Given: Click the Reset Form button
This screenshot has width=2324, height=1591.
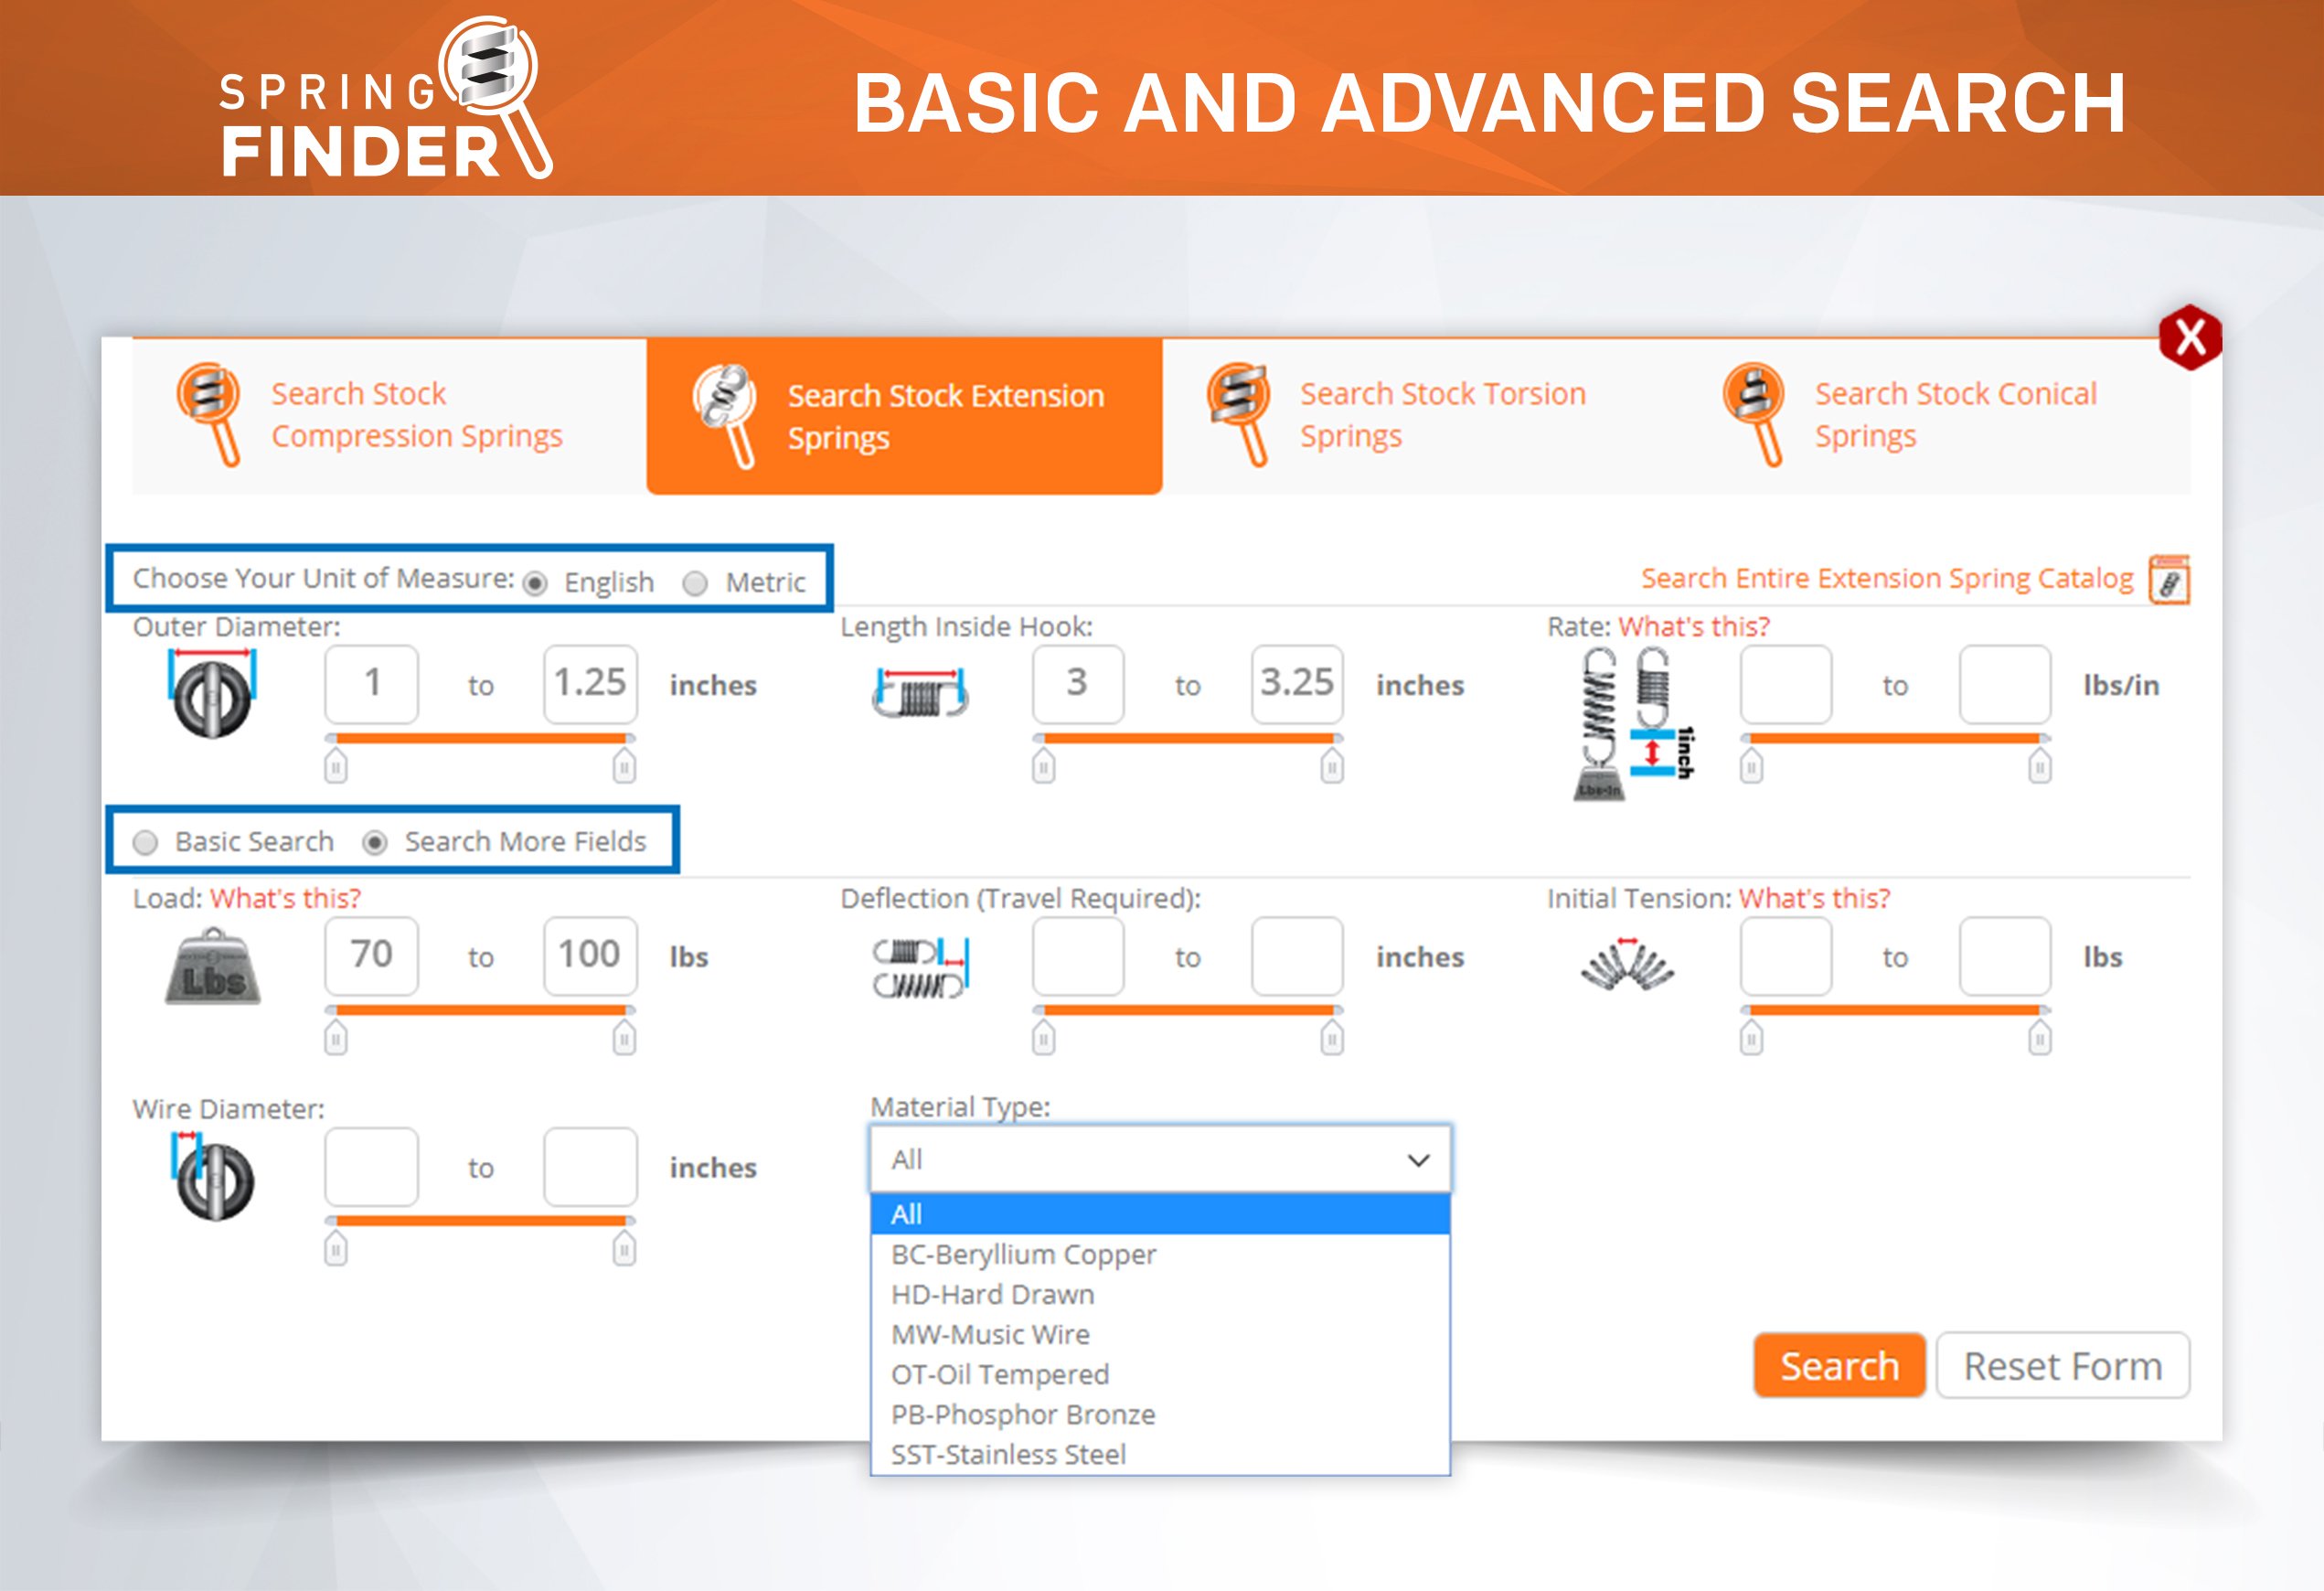Looking at the screenshot, I should pos(2062,1365).
